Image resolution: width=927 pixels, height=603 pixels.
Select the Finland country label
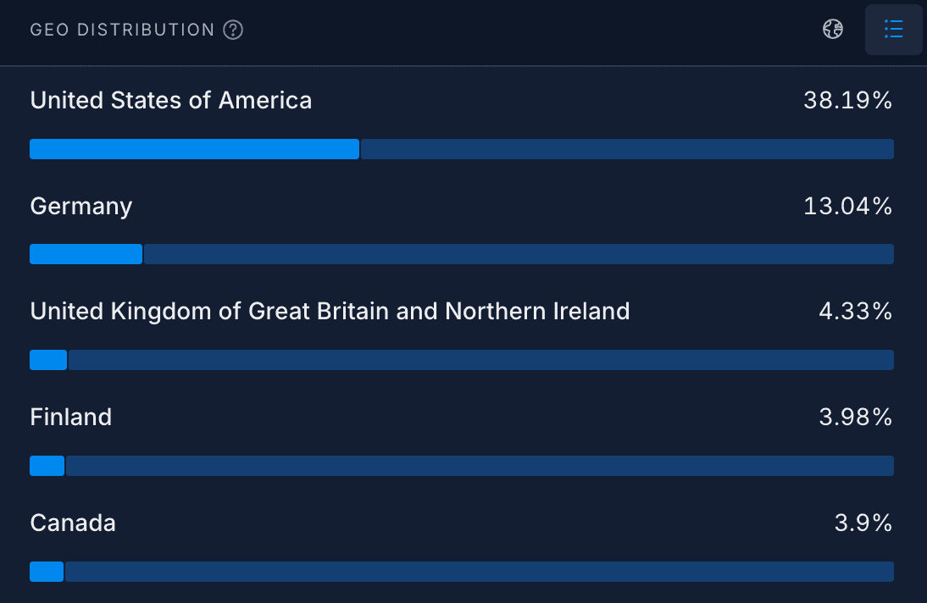(71, 418)
